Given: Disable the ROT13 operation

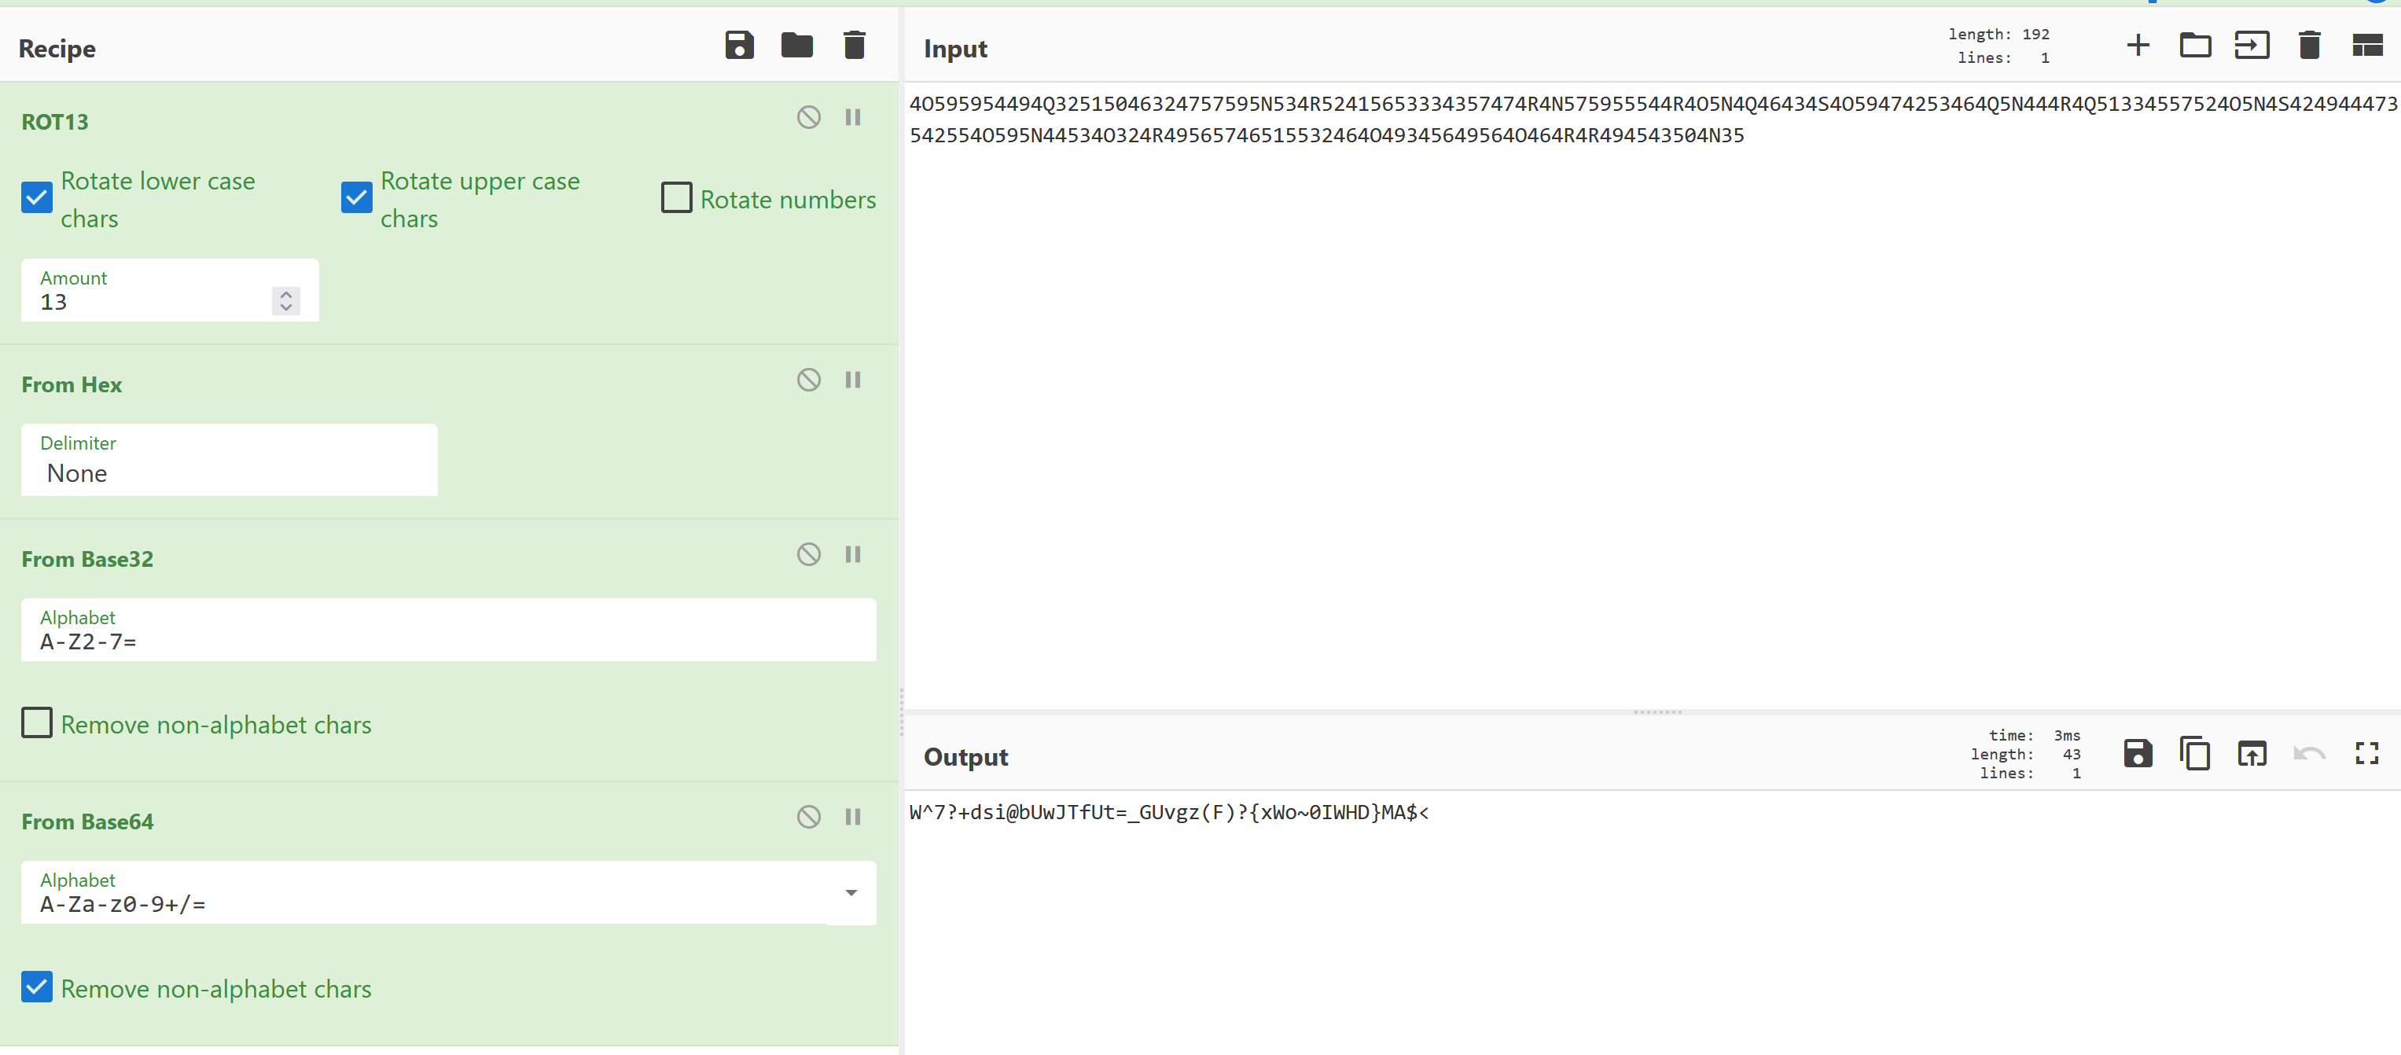Looking at the screenshot, I should (x=808, y=117).
